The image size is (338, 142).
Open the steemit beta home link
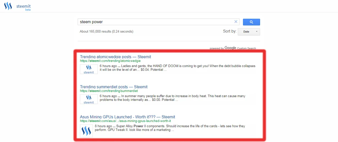(x=23, y=7)
